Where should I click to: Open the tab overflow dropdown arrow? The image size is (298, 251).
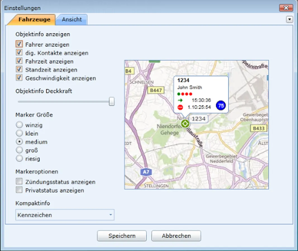coord(289,19)
